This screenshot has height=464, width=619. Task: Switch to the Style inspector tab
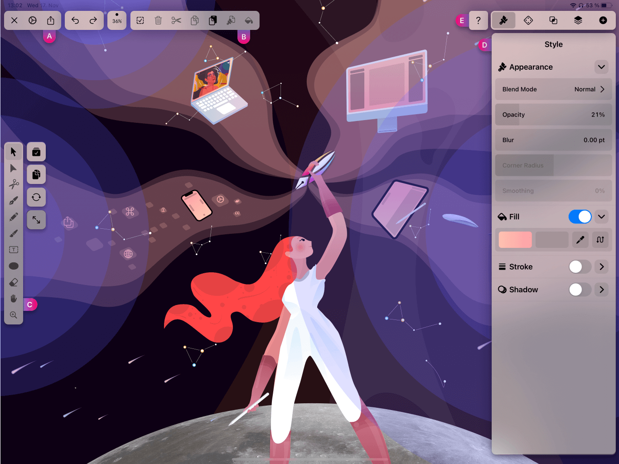pyautogui.click(x=503, y=20)
